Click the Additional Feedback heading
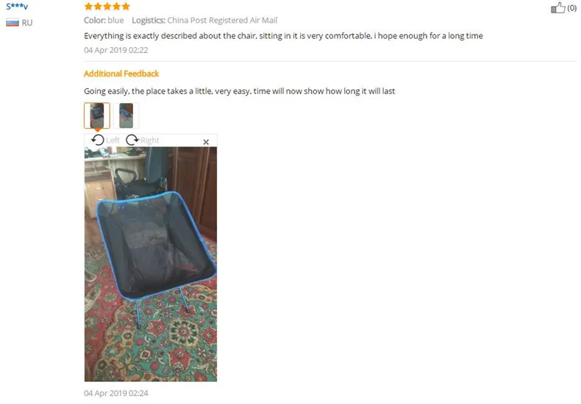581x404 pixels. (121, 74)
